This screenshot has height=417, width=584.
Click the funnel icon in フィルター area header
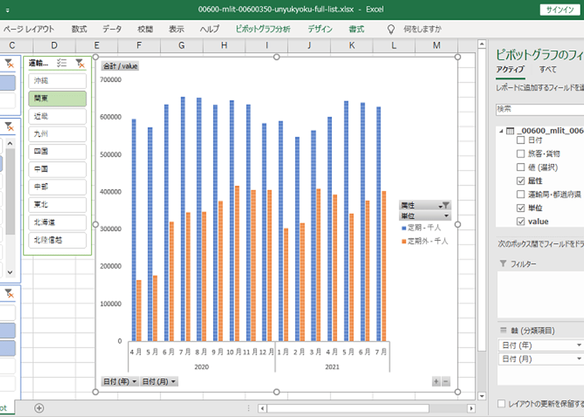coord(503,263)
